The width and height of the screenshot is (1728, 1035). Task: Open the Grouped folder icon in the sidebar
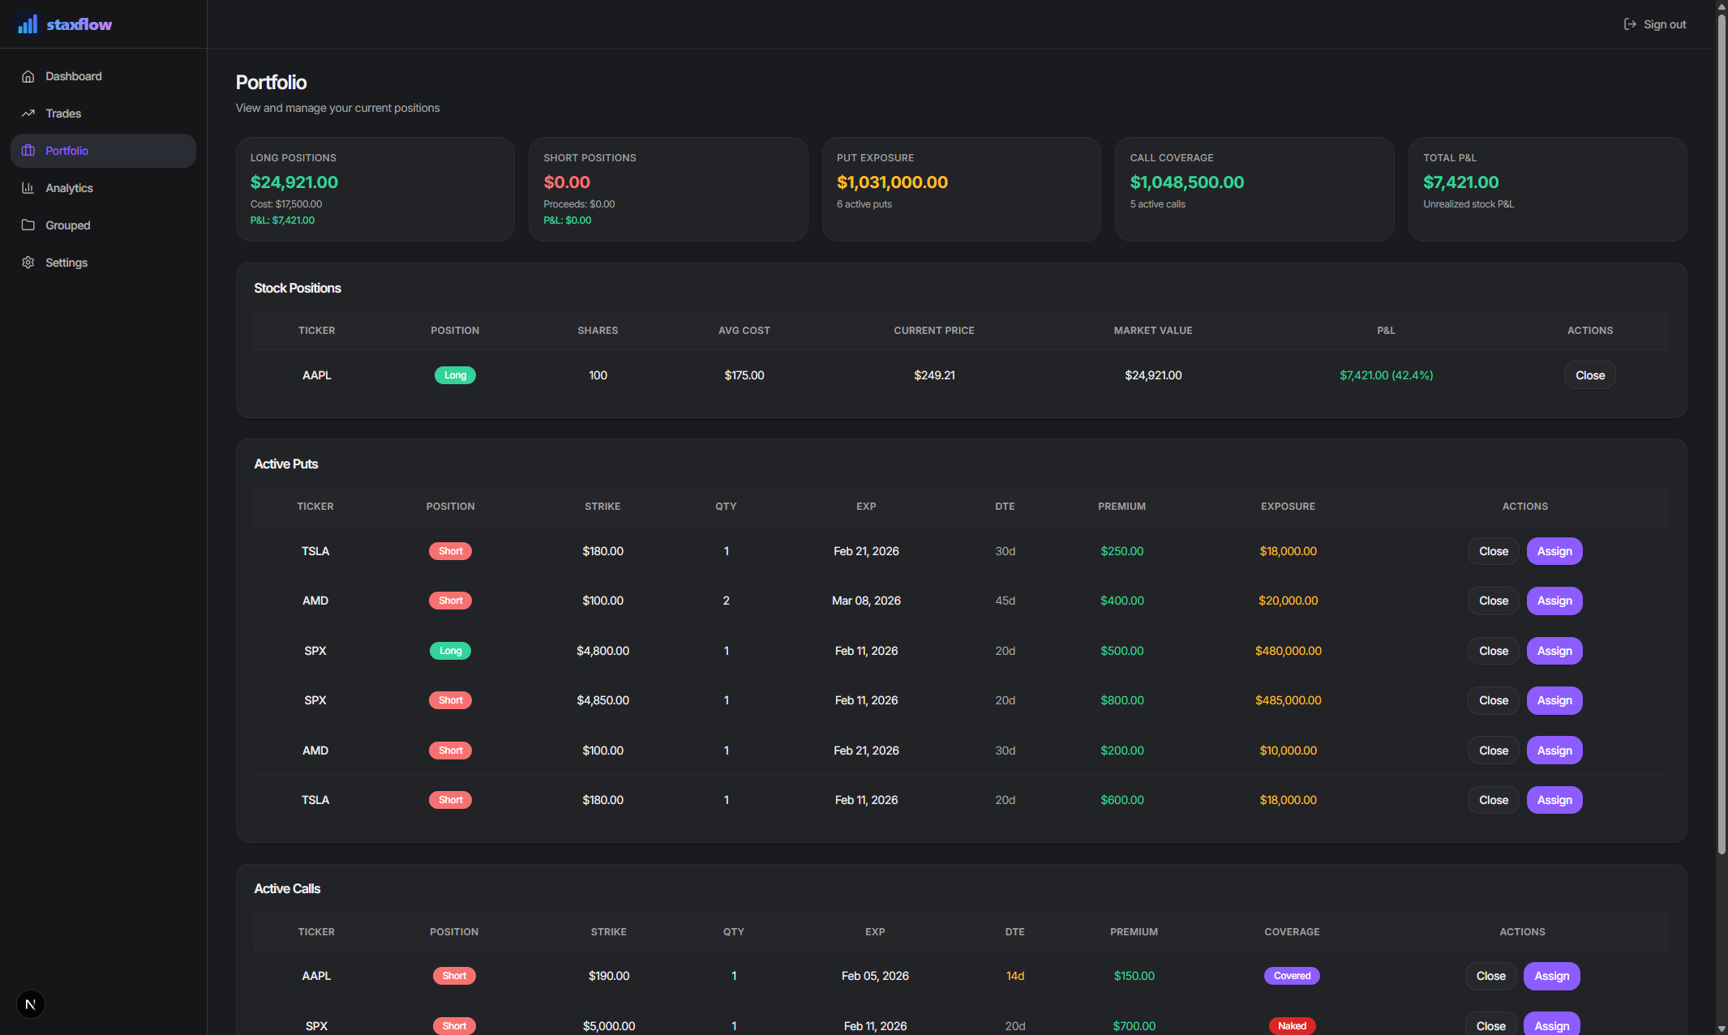click(28, 225)
